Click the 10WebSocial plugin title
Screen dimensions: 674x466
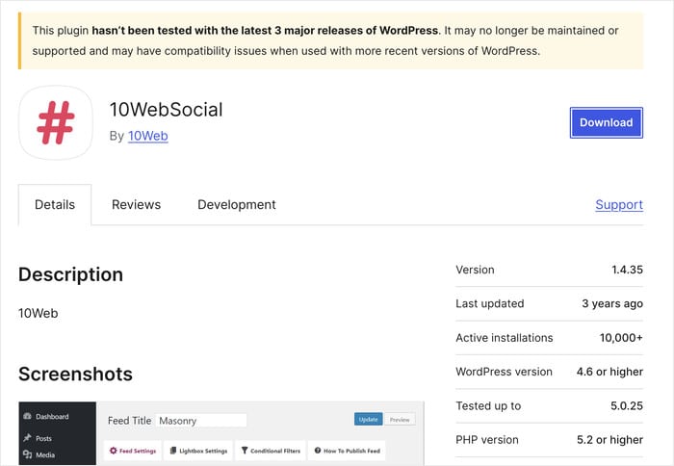click(x=166, y=110)
